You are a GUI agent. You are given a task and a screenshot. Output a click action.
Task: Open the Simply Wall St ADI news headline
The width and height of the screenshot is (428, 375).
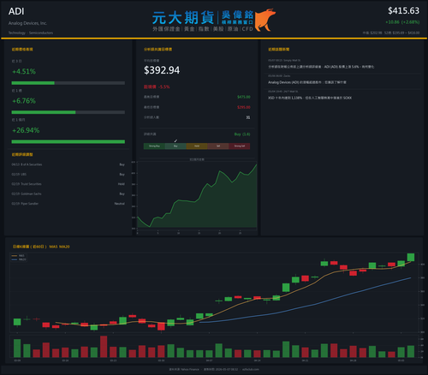click(321, 67)
